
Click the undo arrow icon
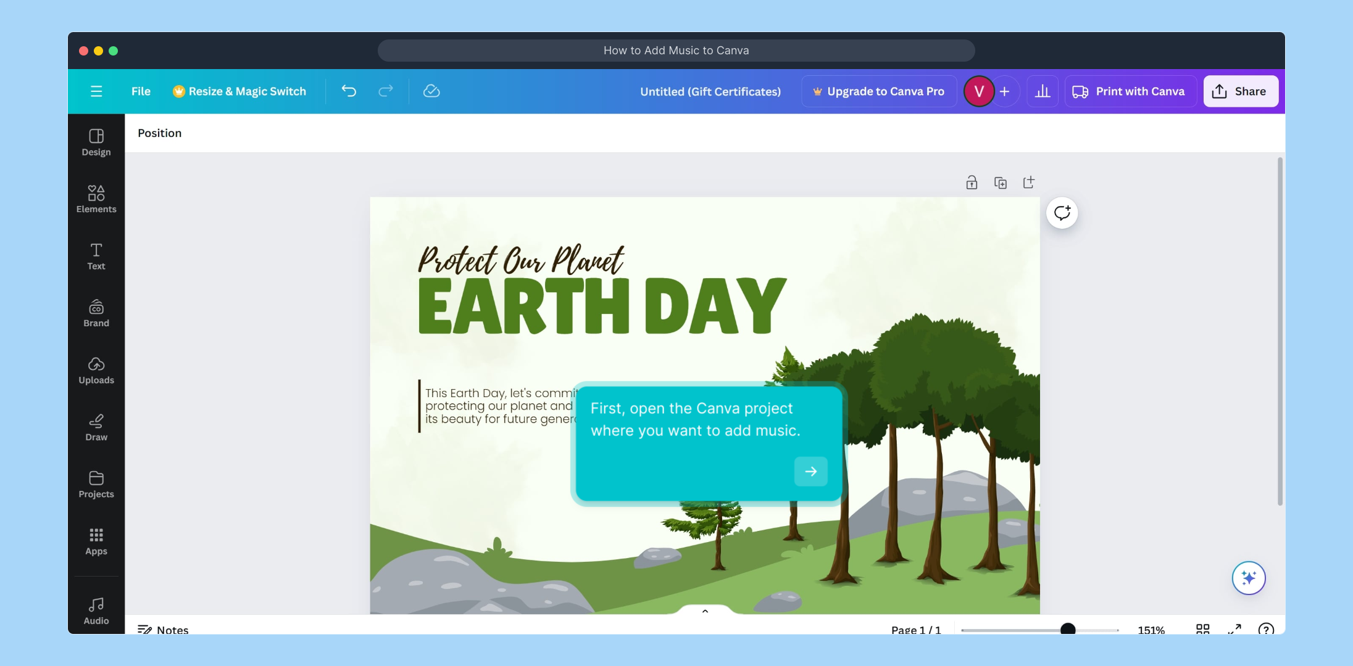click(x=349, y=91)
